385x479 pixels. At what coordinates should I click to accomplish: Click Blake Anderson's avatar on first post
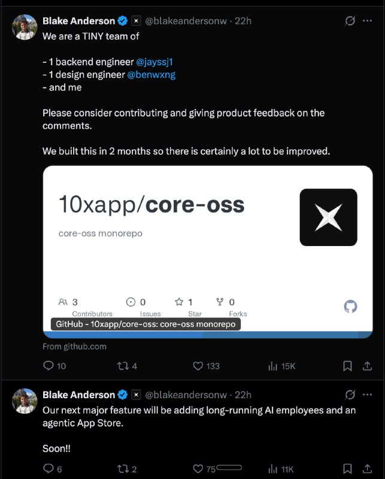(25, 27)
